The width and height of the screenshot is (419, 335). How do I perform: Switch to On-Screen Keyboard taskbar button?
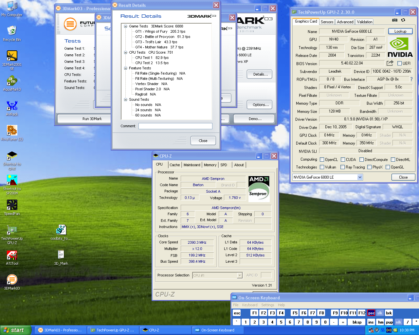(218, 330)
